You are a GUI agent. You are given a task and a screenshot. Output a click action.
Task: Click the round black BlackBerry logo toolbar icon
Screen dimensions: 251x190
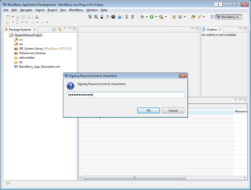click(x=113, y=17)
